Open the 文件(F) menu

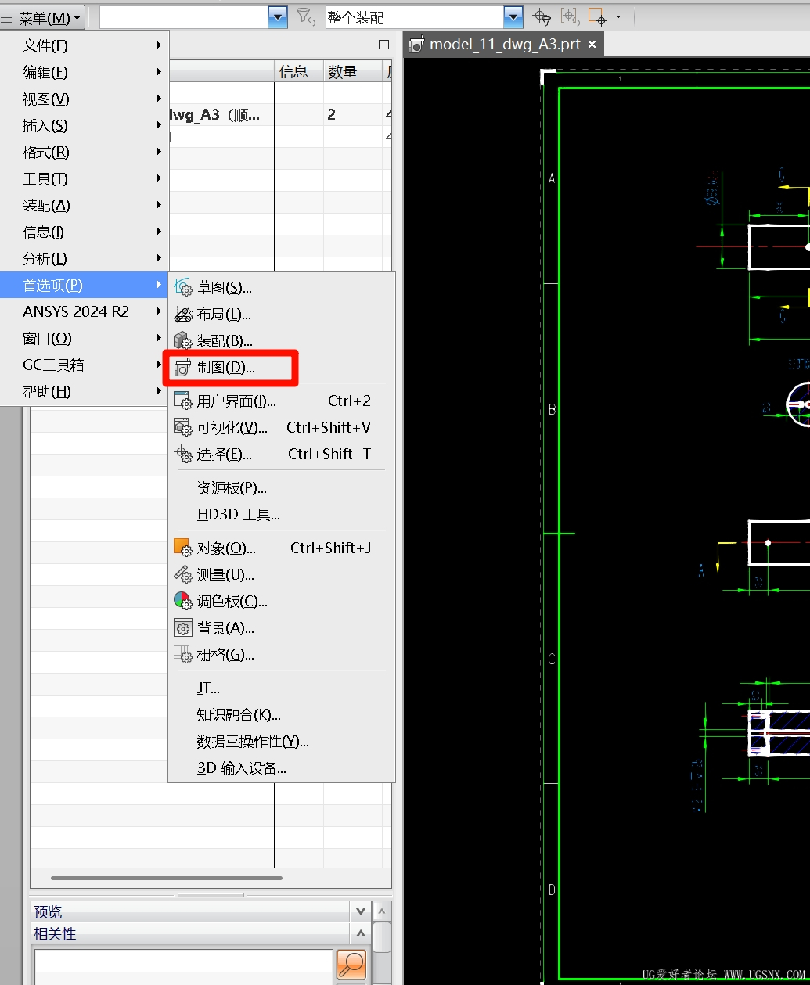coord(45,46)
